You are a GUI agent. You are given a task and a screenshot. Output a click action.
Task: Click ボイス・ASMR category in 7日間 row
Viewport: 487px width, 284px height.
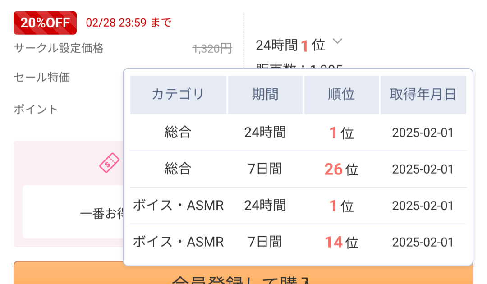(x=178, y=242)
